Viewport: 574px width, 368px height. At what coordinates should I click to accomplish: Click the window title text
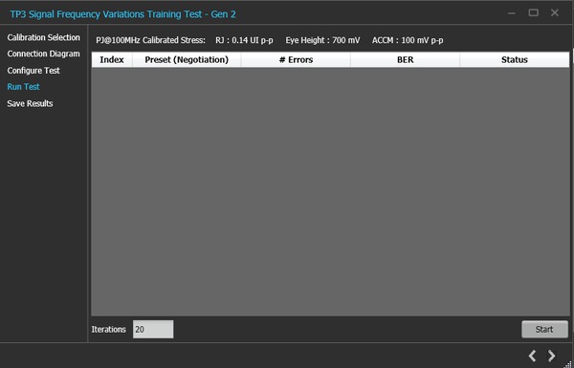123,14
